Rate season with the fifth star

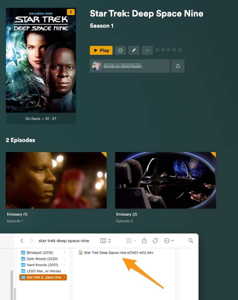coord(179,50)
